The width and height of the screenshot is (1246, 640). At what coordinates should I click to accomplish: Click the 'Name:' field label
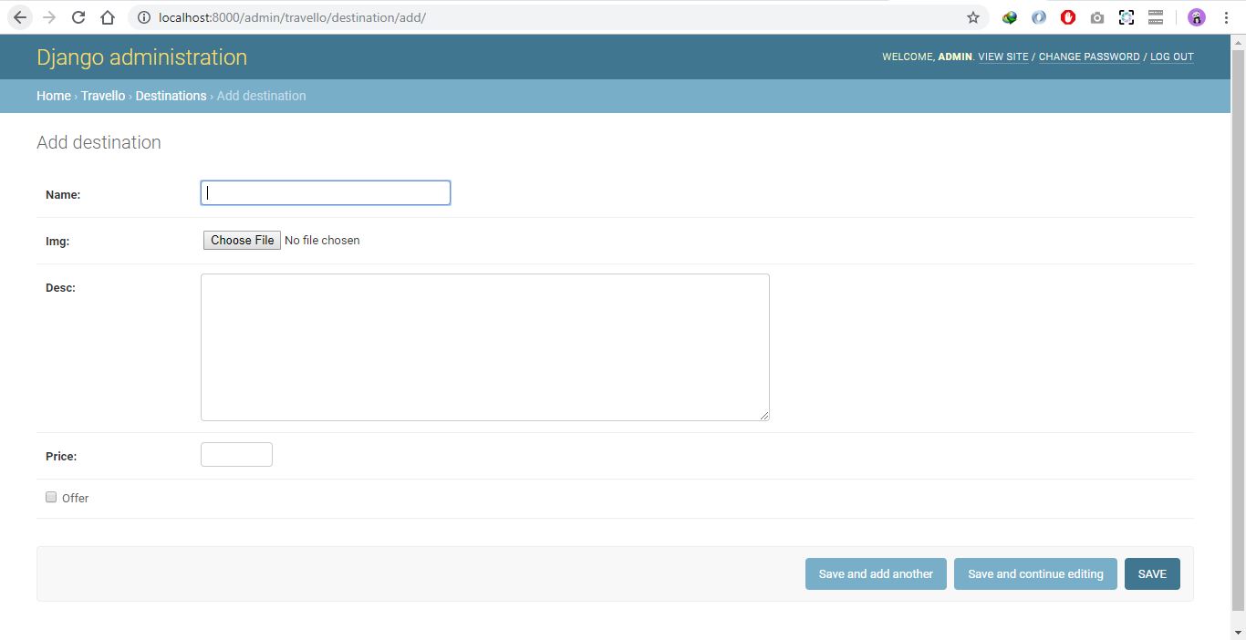[x=63, y=194]
